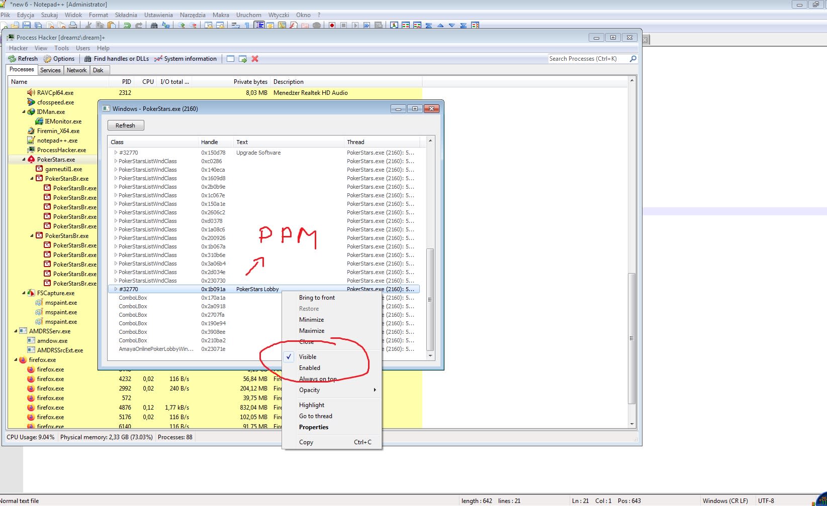
Task: Open Options from the Process Hacker toolbar
Action: click(x=59, y=59)
